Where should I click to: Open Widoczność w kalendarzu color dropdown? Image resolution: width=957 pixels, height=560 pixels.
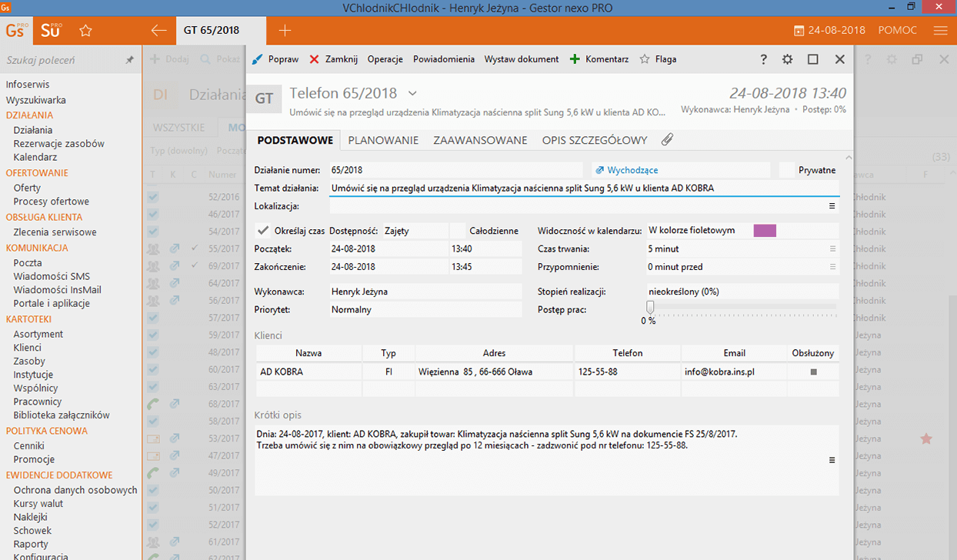[x=742, y=230]
